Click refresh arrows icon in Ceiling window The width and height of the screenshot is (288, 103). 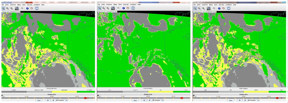pos(37,8)
